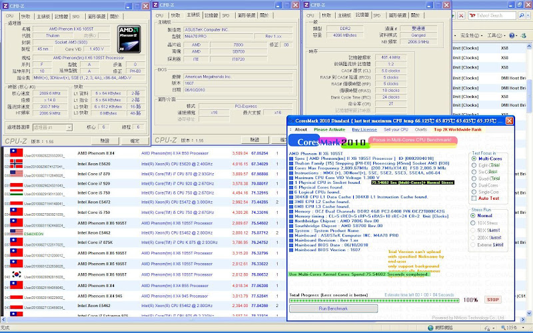Select the Eight-Cores test focus option

474,165
